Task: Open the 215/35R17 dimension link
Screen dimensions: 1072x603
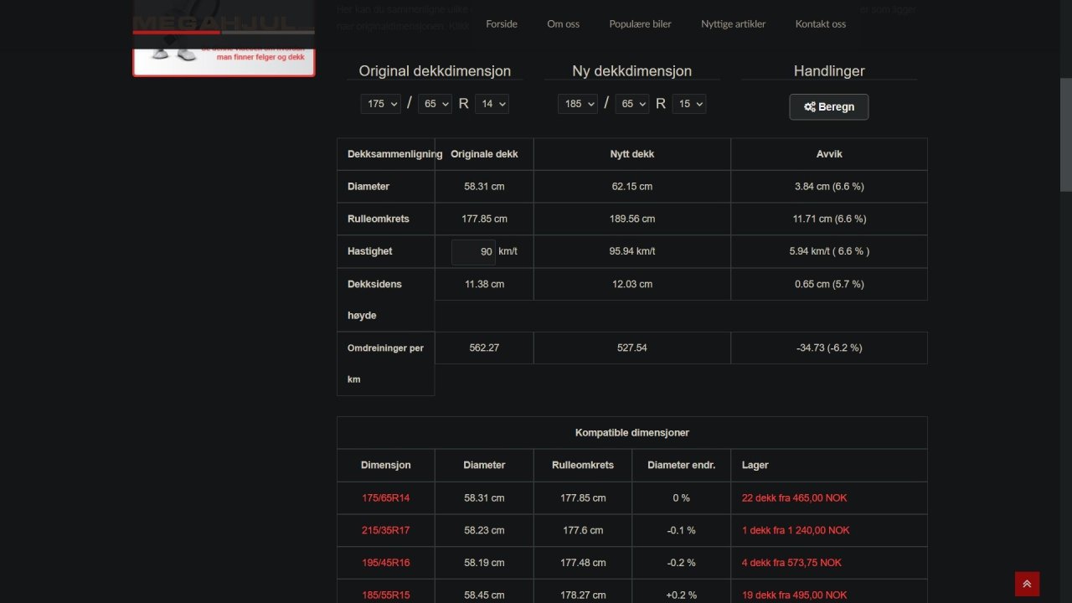Action: (385, 530)
